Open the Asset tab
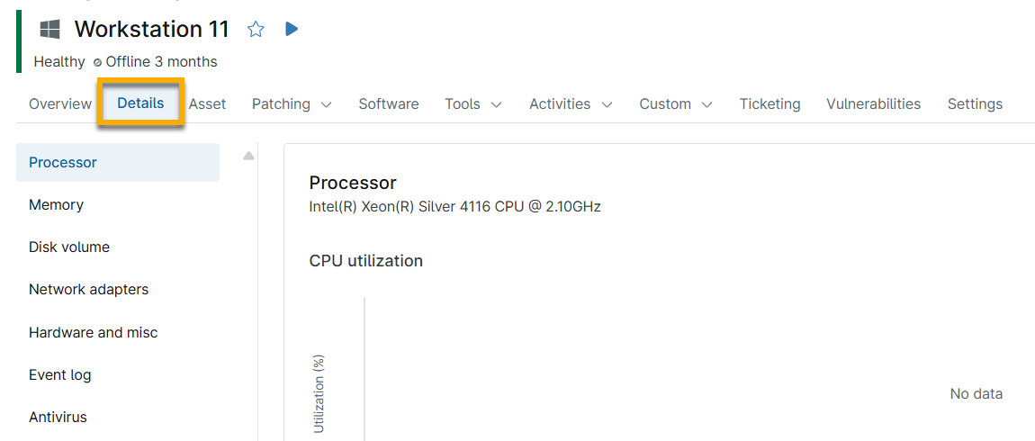Image resolution: width=1035 pixels, height=441 pixels. coord(207,104)
